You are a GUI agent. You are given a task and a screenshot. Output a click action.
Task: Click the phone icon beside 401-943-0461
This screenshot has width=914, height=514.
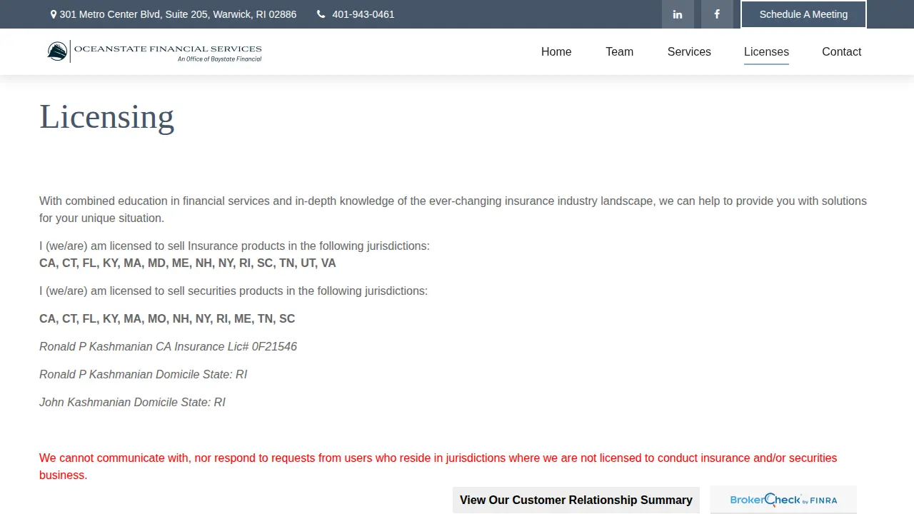point(321,14)
